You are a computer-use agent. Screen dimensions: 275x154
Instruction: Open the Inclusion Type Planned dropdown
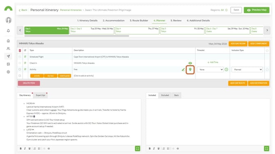[x=247, y=70]
